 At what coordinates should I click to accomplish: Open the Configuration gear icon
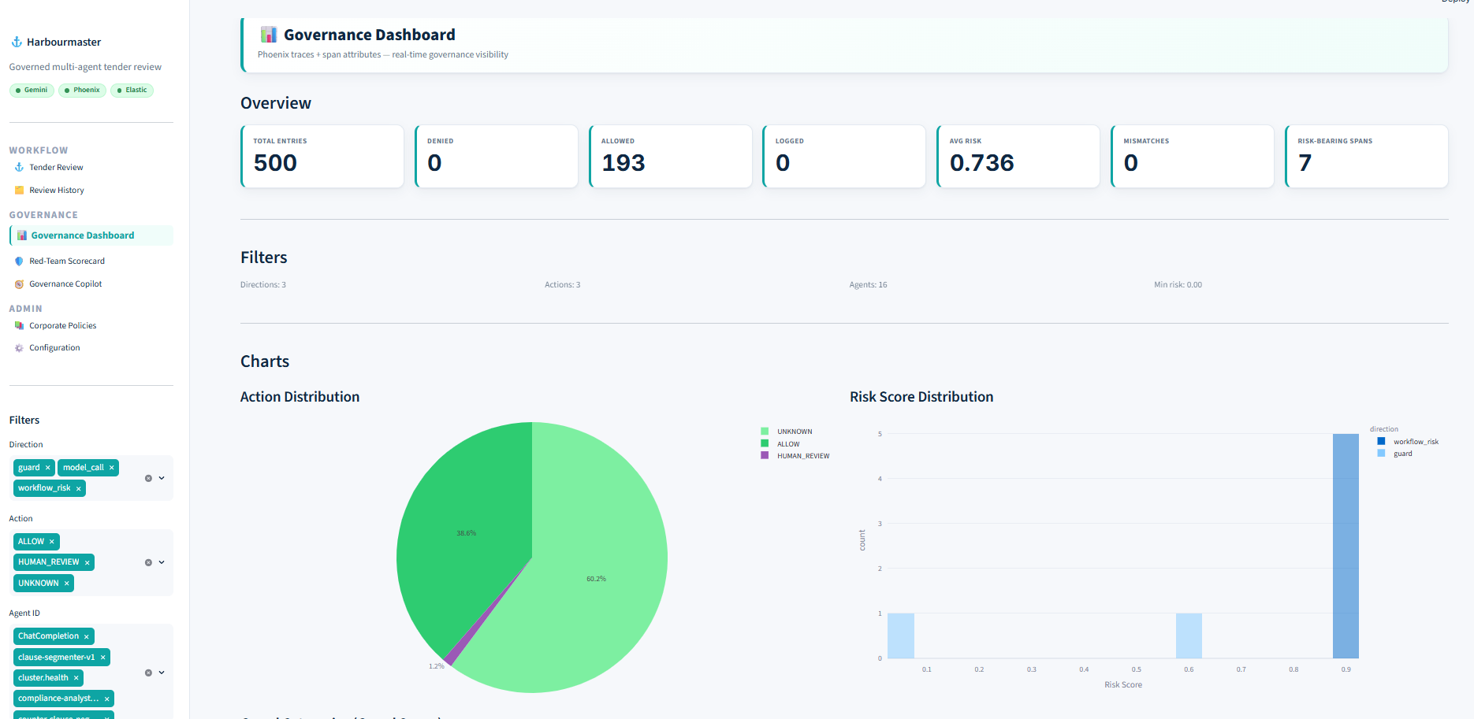tap(20, 347)
